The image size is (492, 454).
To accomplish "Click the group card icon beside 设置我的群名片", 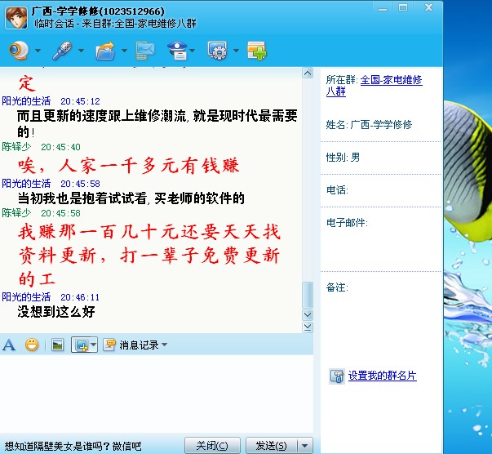I will (337, 376).
